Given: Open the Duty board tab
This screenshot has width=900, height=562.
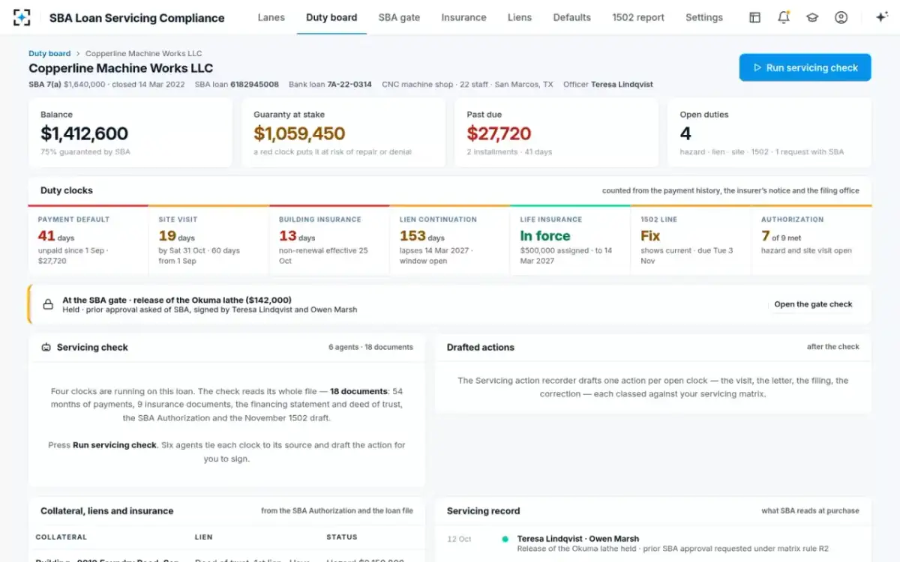Looking at the screenshot, I should click(331, 17).
